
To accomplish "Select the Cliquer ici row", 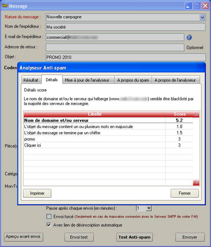I will pos(108,145).
